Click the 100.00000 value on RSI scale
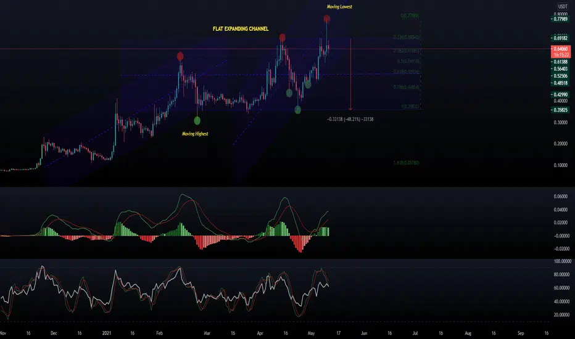The height and width of the screenshot is (339, 575). [562, 261]
